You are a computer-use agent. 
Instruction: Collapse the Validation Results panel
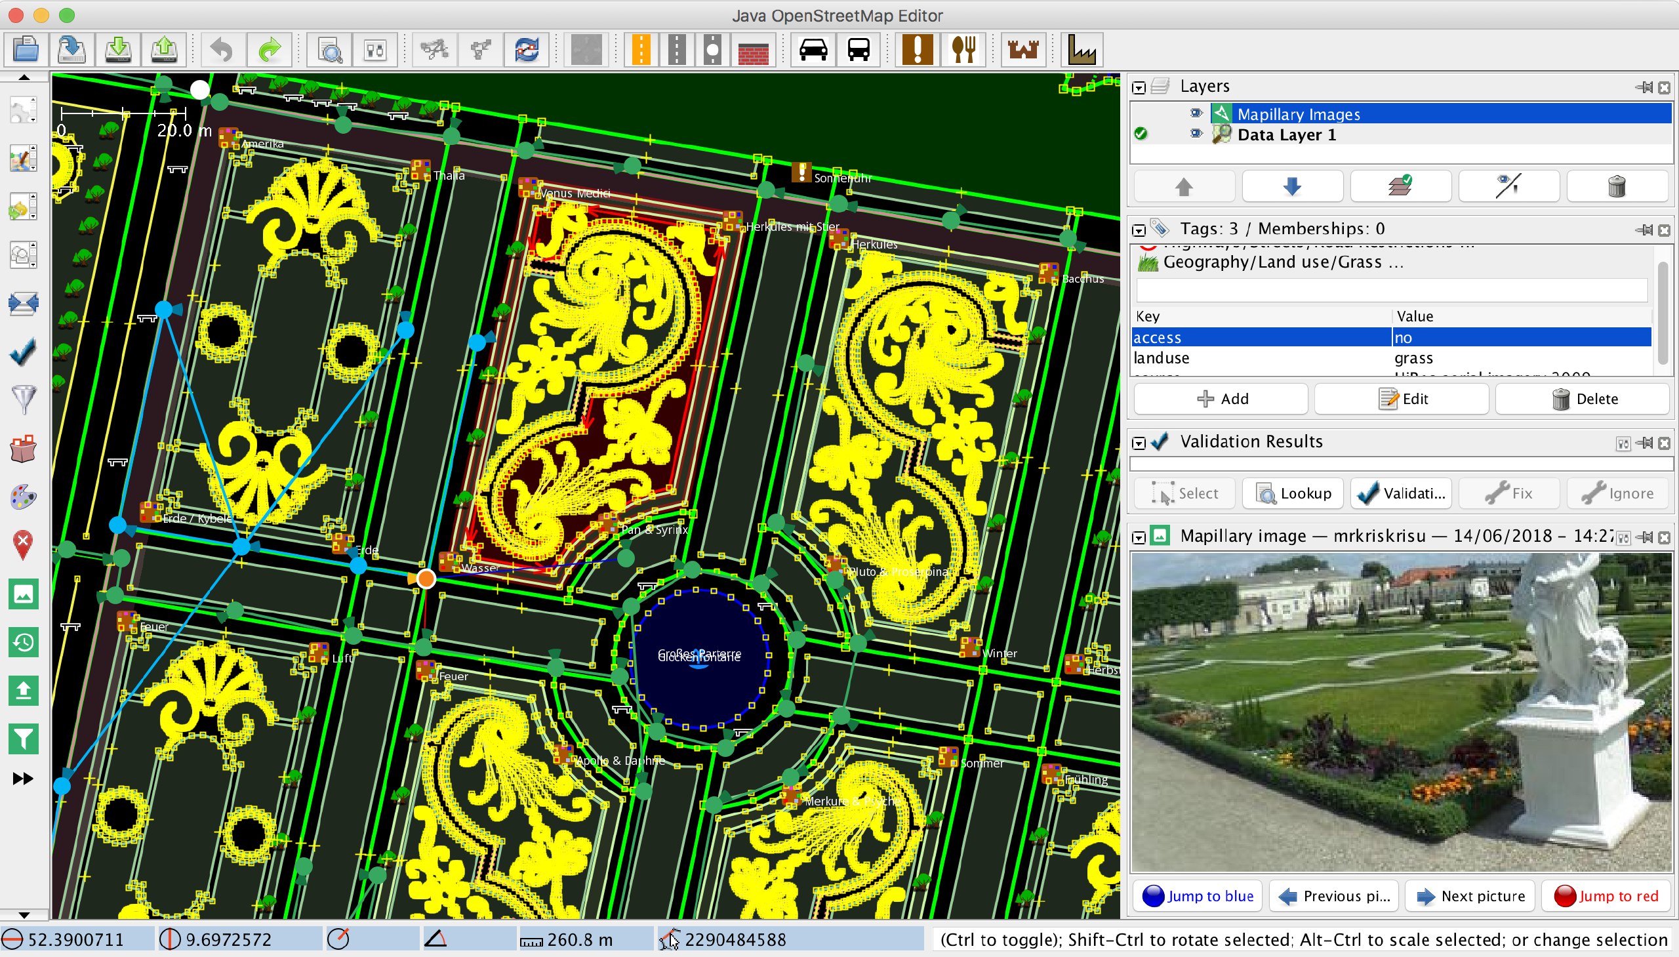click(1139, 442)
